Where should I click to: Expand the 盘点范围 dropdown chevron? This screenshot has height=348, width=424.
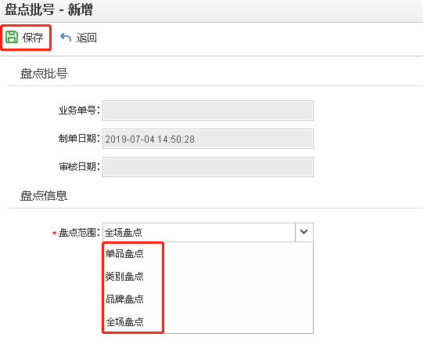304,232
